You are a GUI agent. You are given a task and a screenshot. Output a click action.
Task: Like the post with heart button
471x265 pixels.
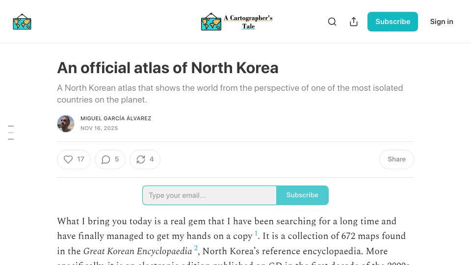[74, 159]
